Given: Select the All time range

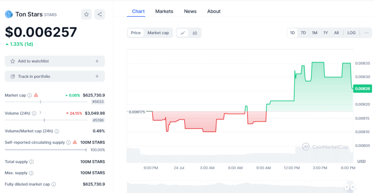Looking at the screenshot, I should (x=336, y=33).
